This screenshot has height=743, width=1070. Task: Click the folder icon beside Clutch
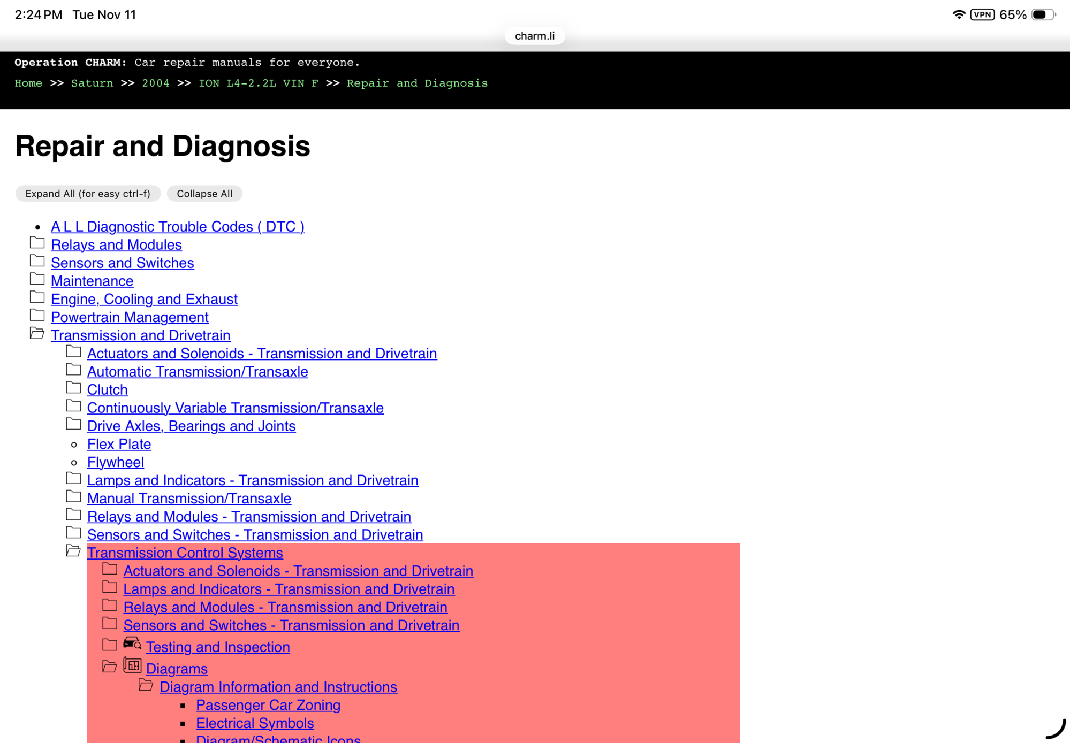pos(73,388)
